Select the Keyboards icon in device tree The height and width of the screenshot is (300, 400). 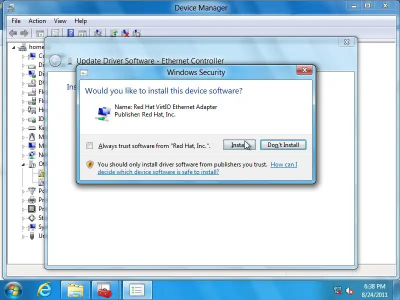(32, 128)
